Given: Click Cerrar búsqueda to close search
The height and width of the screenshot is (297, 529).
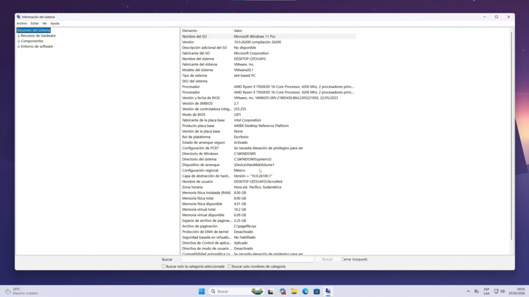Looking at the screenshot, I should (354, 259).
